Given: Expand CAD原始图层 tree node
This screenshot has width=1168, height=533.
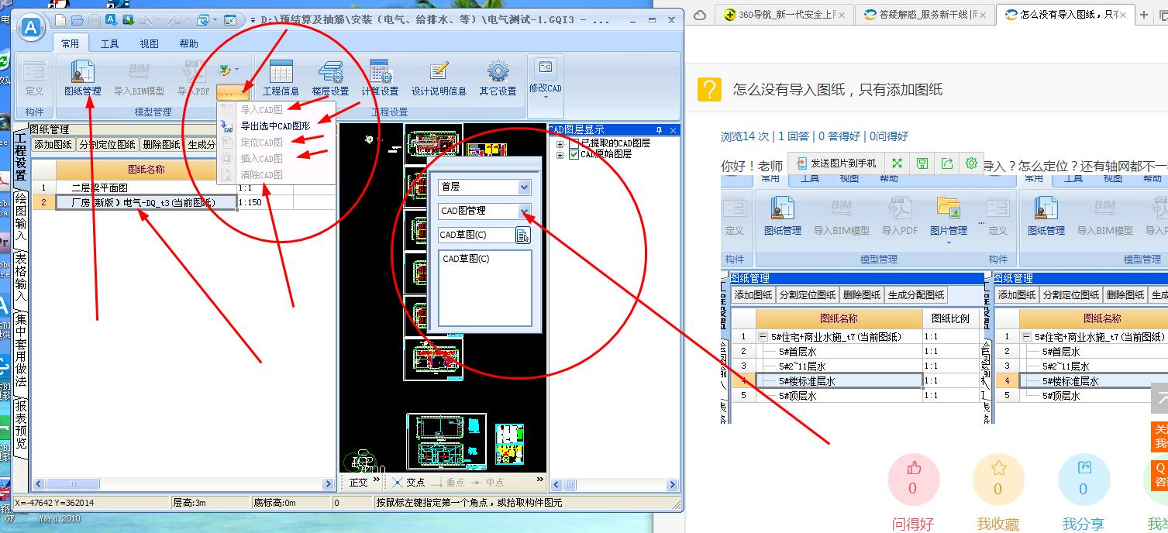Looking at the screenshot, I should pos(560,154).
